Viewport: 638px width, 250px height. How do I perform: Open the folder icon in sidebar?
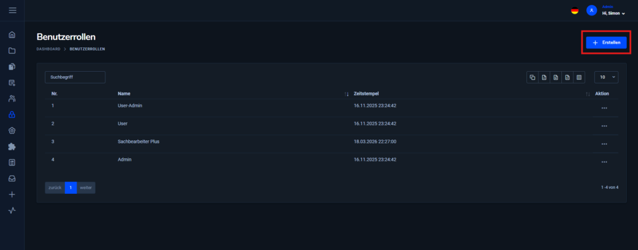[12, 50]
